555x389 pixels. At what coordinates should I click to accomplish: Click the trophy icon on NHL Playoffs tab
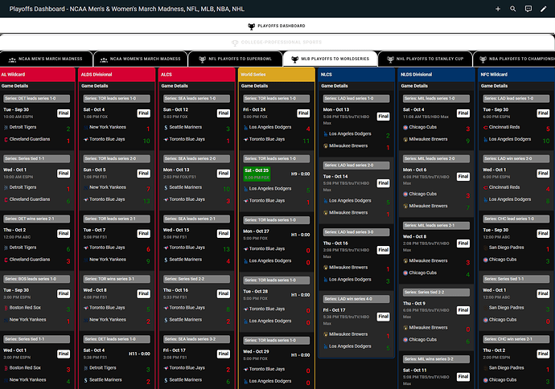click(x=390, y=59)
